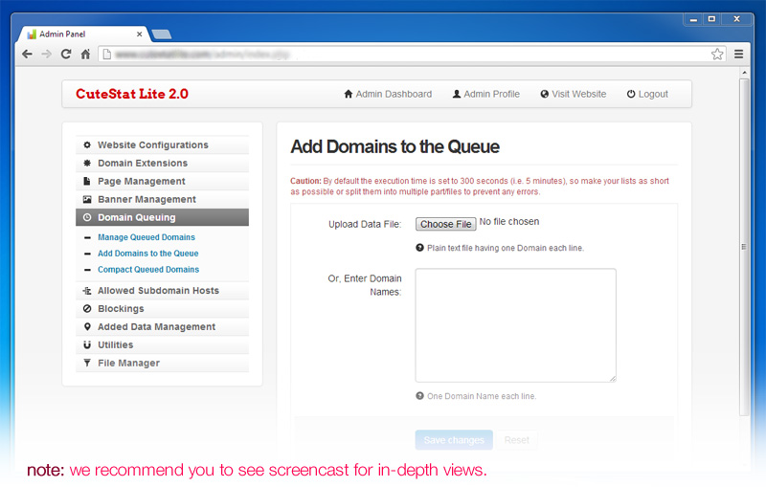This screenshot has width=766, height=487.
Task: Click the 'Upload Data File:' label
Action: coord(365,225)
